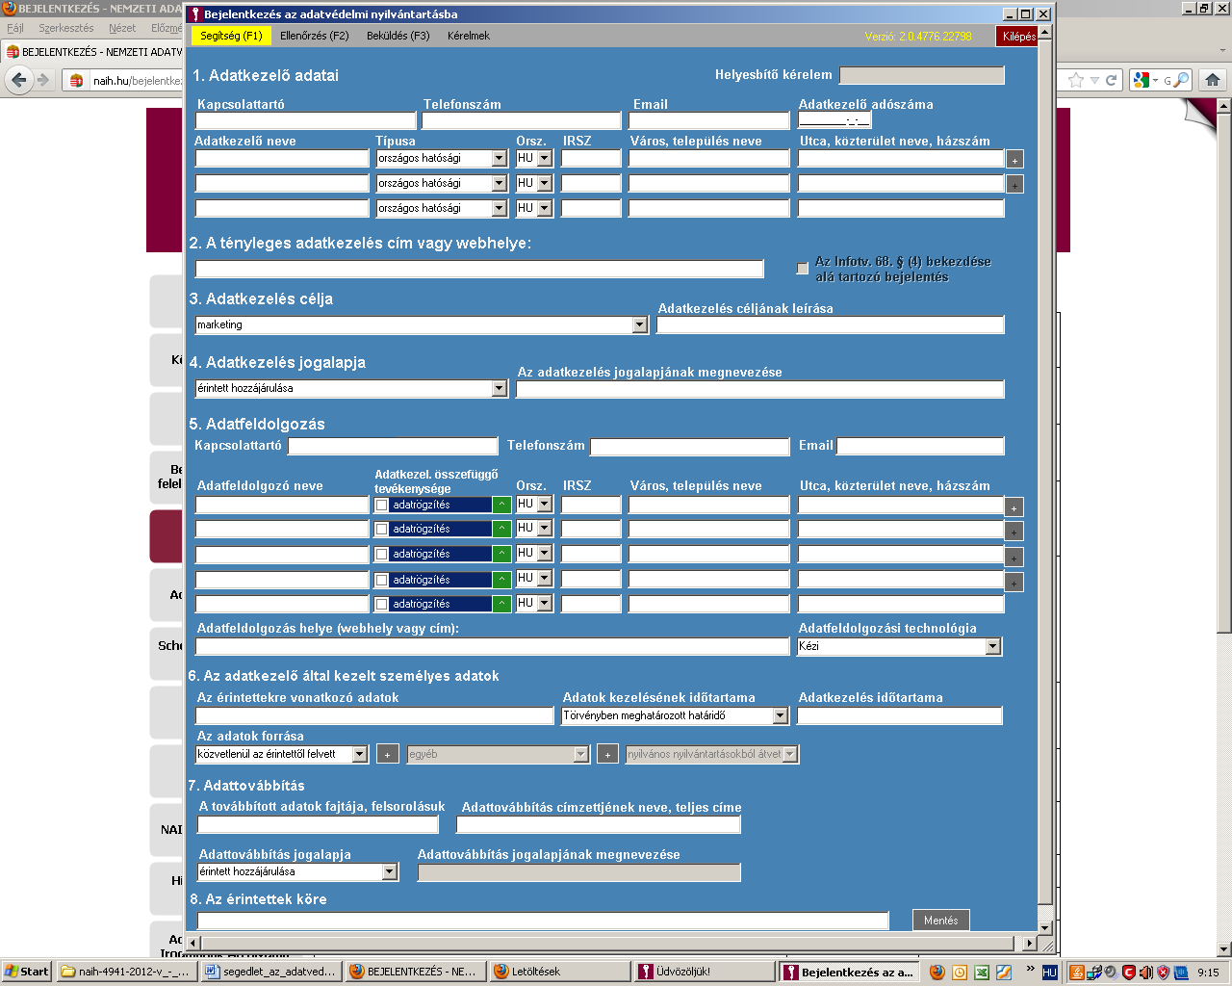
Task: Click the red Kilépés button
Action: coord(1016,36)
